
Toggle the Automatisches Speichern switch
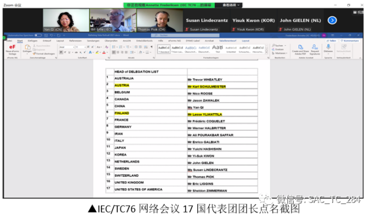pos(38,35)
